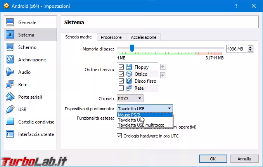263x167 pixels.
Task: Increase memory with stepper up arrow
Action: pyautogui.click(x=251, y=47)
